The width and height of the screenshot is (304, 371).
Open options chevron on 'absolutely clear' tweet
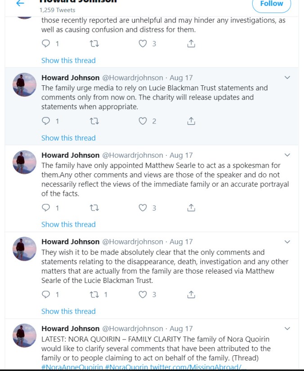(x=288, y=242)
